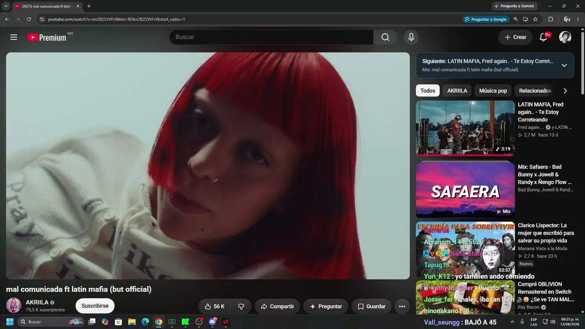
Task: Open Chrome three-dot menu
Action: click(578, 19)
